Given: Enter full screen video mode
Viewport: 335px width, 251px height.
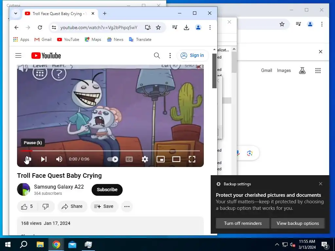Looking at the screenshot, I should (x=192, y=159).
